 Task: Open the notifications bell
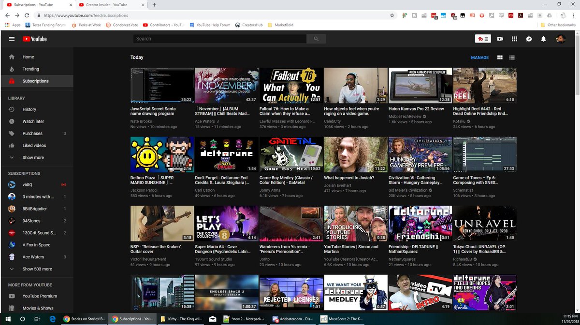pos(544,39)
